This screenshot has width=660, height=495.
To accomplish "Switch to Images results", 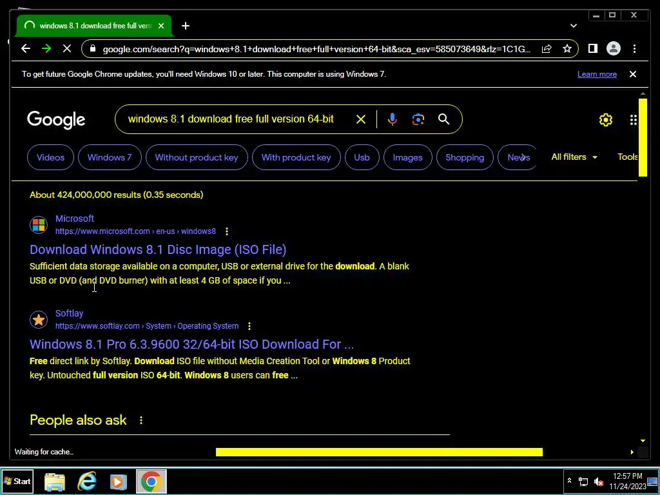I will tap(407, 157).
